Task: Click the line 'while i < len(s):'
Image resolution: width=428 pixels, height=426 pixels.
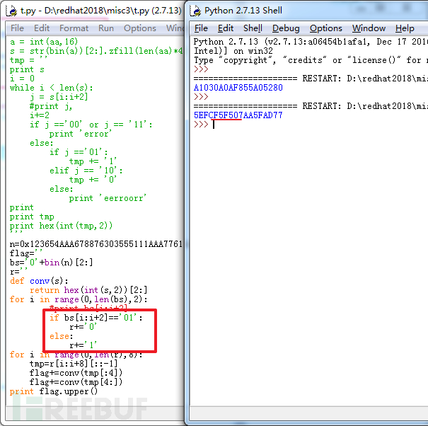Action: click(52, 88)
